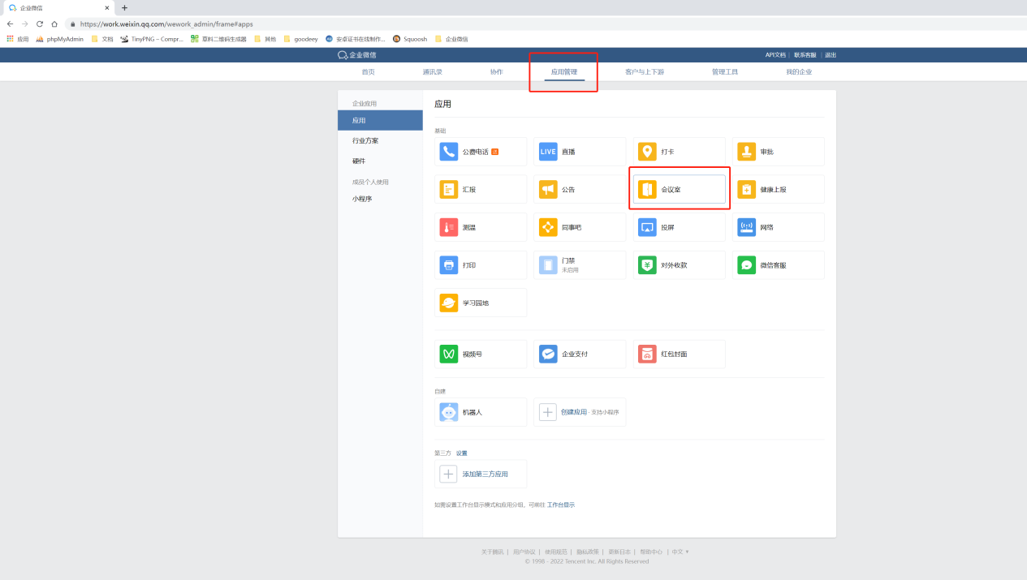Image resolution: width=1027 pixels, height=580 pixels.
Task: Open the 打印 printer app icon
Action: [x=449, y=265]
